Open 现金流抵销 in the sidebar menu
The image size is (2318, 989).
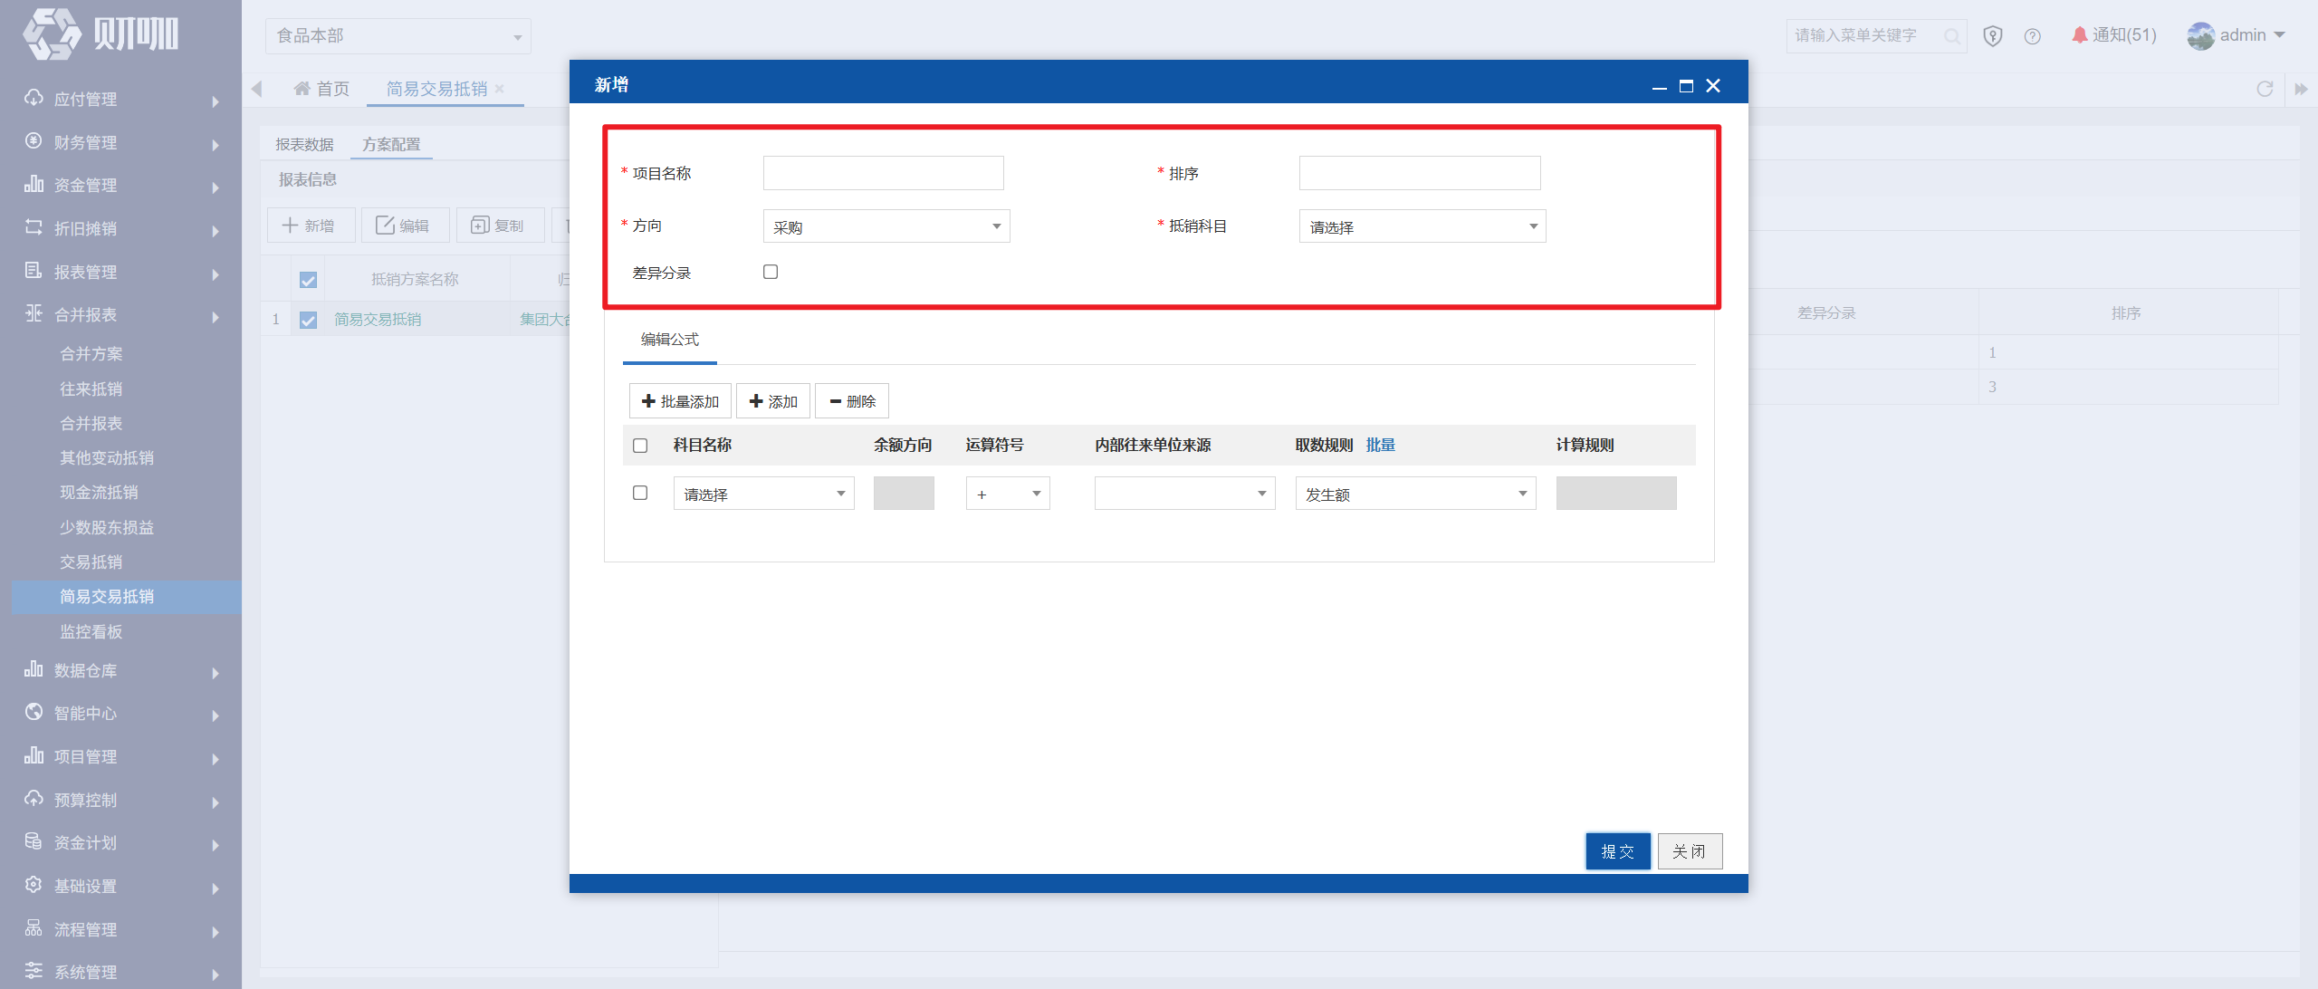100,493
